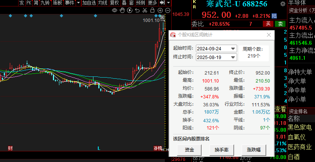Undo last drawing with the back arrow
The height and width of the screenshot is (162, 315).
(137, 10)
